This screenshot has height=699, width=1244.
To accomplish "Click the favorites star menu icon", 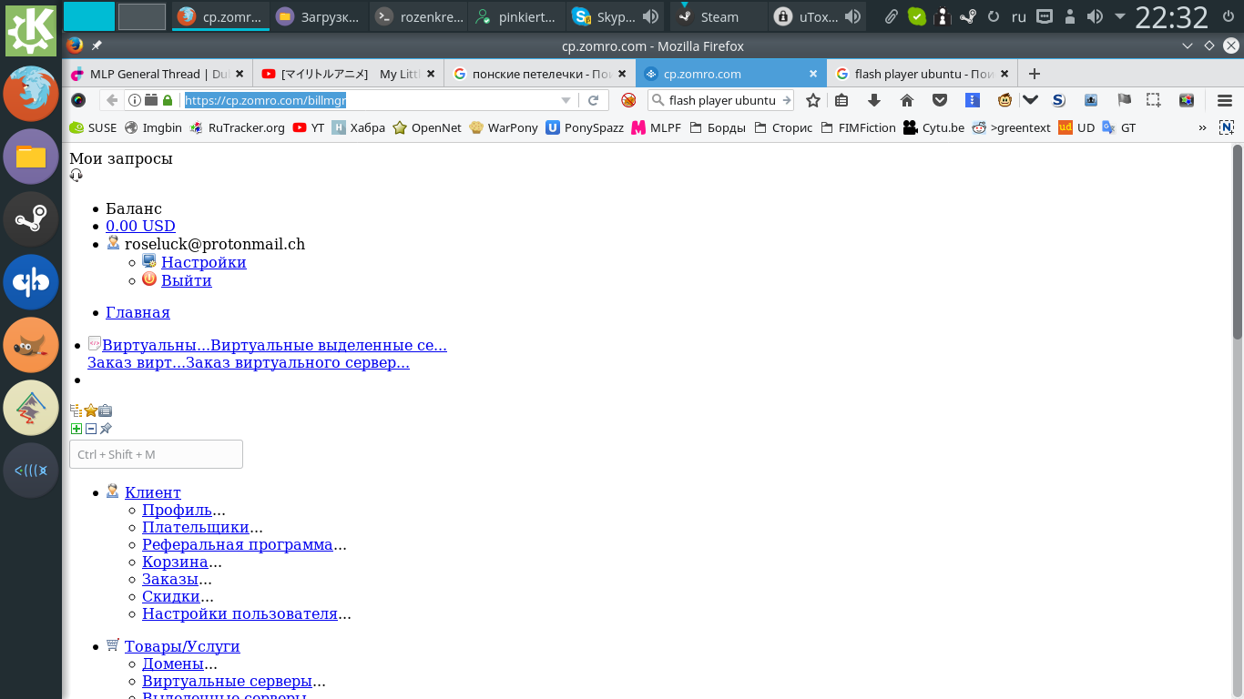I will [91, 410].
